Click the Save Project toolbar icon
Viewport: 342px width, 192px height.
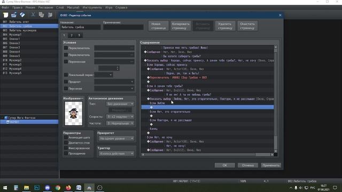click(22, 15)
